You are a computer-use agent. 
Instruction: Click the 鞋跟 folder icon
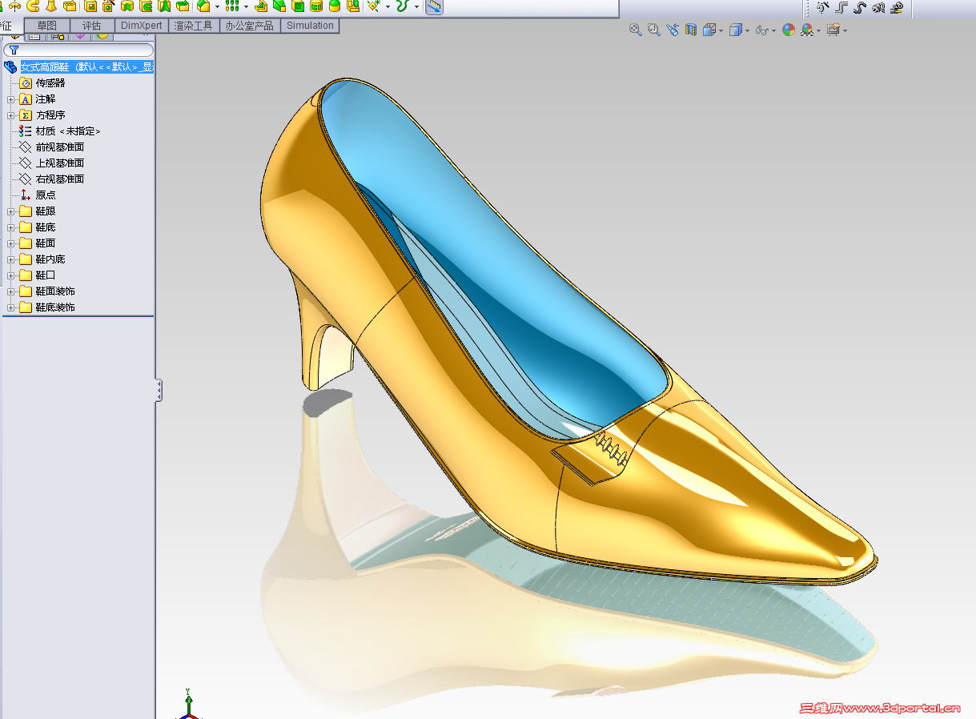click(26, 211)
